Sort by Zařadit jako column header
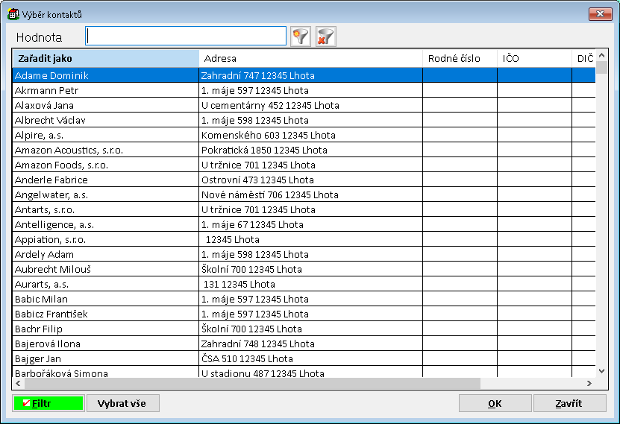Viewport: 620px width, 424px height. (x=105, y=58)
